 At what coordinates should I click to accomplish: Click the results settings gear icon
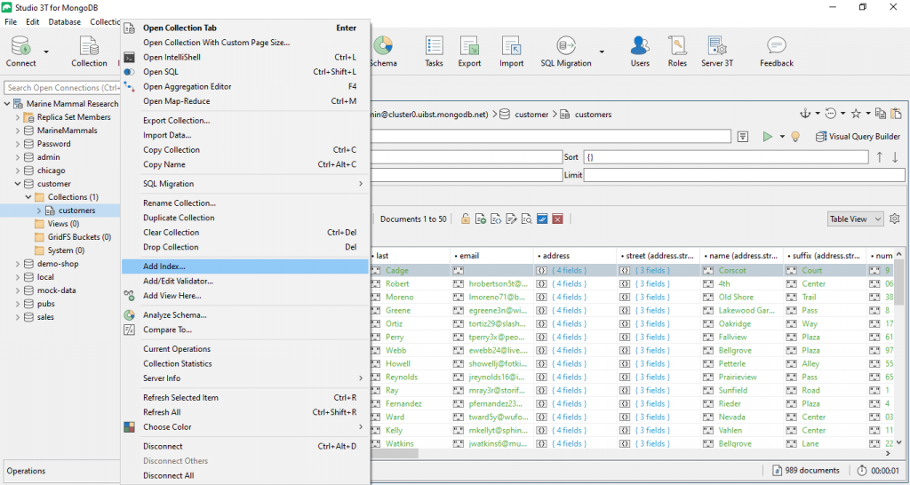click(894, 219)
